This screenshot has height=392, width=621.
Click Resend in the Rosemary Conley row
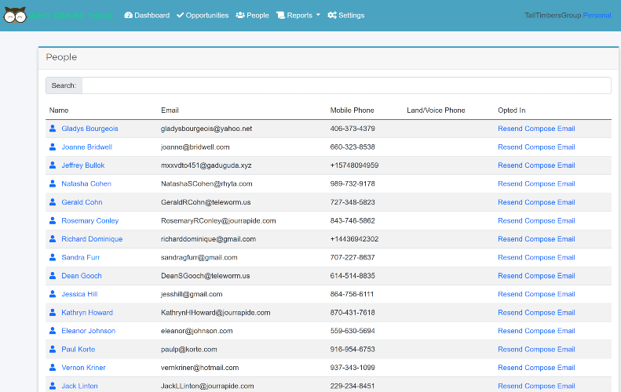pyautogui.click(x=510, y=221)
